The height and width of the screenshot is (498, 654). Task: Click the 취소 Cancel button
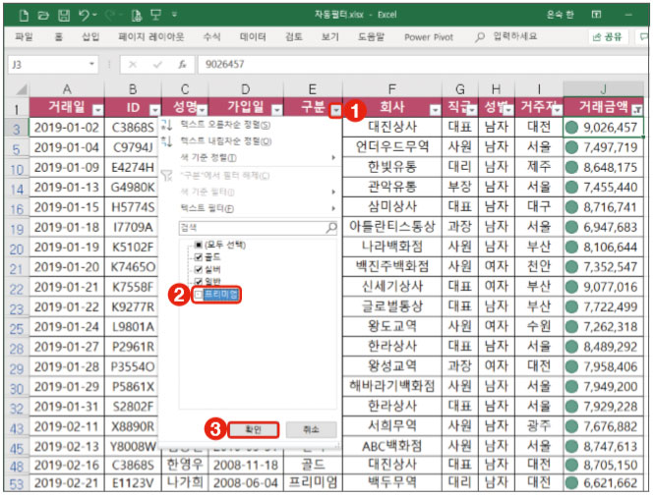tap(311, 429)
